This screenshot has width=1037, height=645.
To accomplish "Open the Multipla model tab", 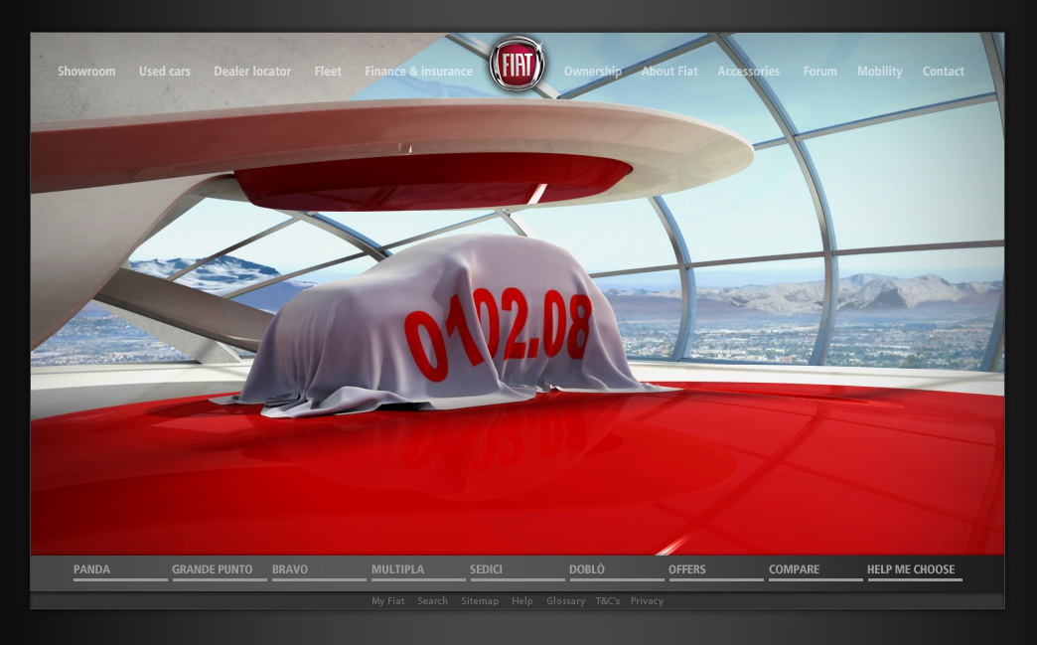I will (418, 572).
